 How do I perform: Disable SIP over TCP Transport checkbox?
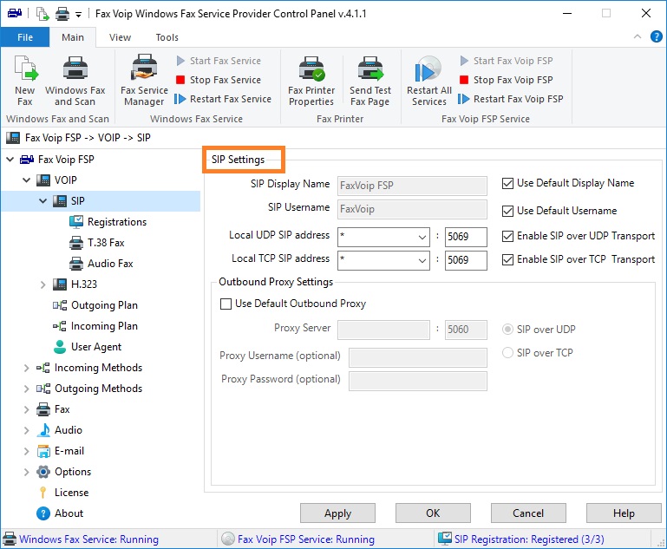click(x=507, y=259)
